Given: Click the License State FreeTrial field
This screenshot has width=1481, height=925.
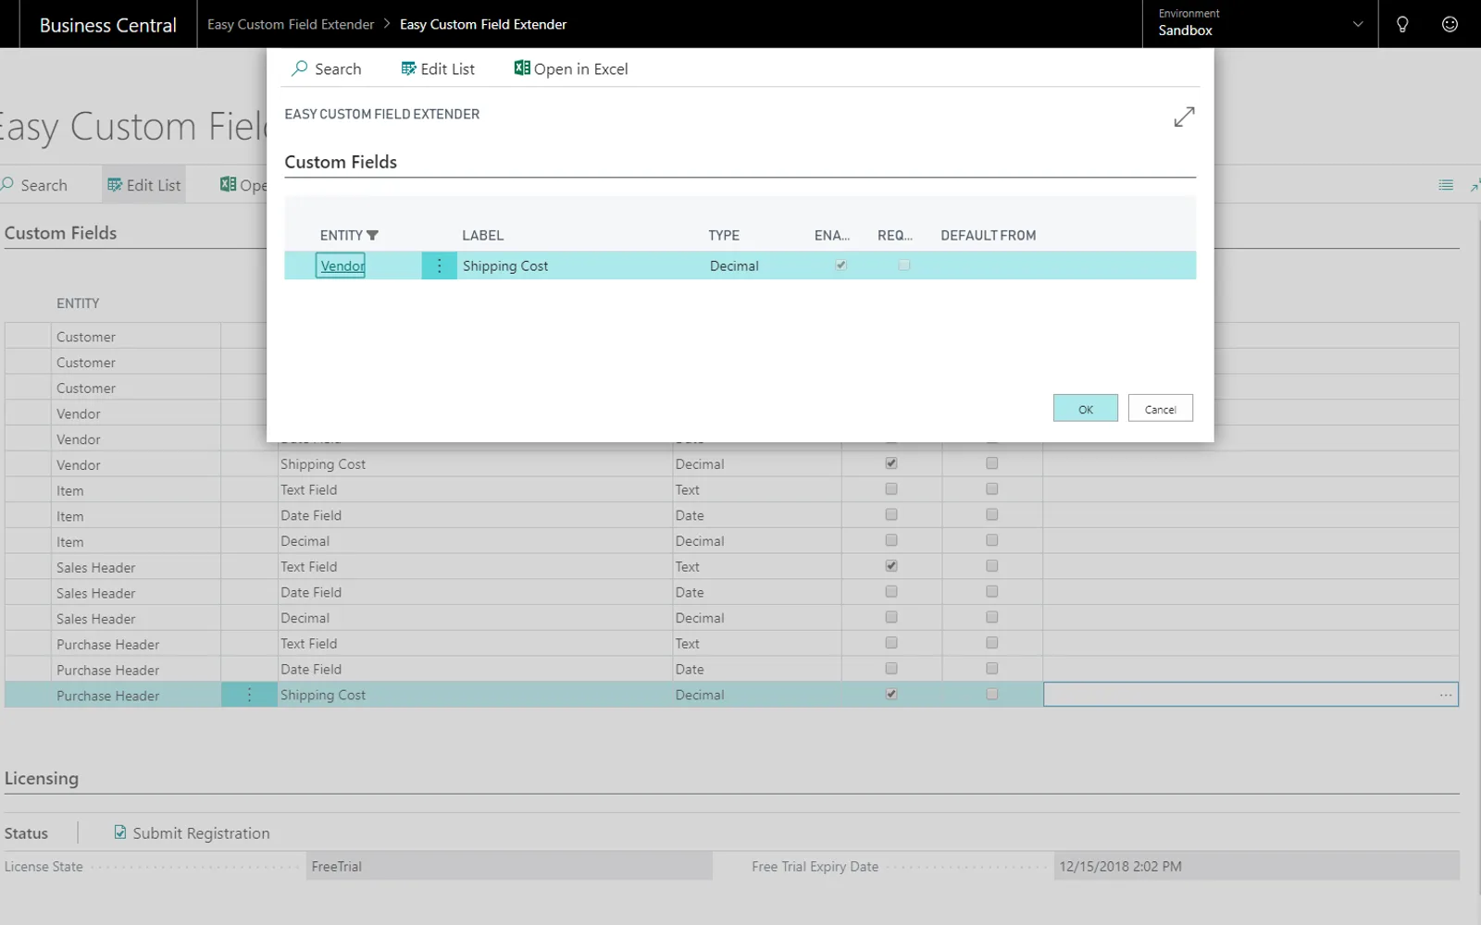Looking at the screenshot, I should [509, 867].
